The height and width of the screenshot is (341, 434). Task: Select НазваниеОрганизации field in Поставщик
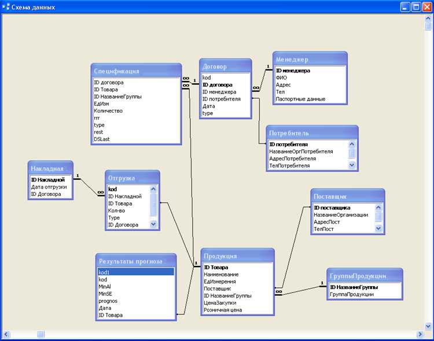[344, 215]
